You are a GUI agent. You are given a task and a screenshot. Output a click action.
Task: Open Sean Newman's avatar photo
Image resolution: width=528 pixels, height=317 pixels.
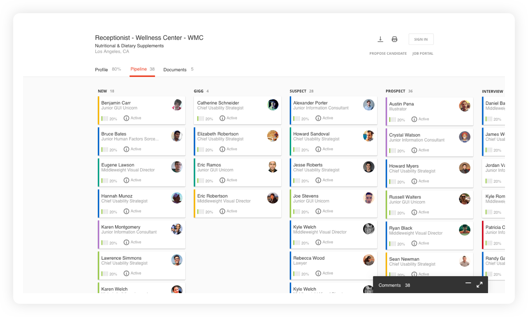click(x=465, y=261)
